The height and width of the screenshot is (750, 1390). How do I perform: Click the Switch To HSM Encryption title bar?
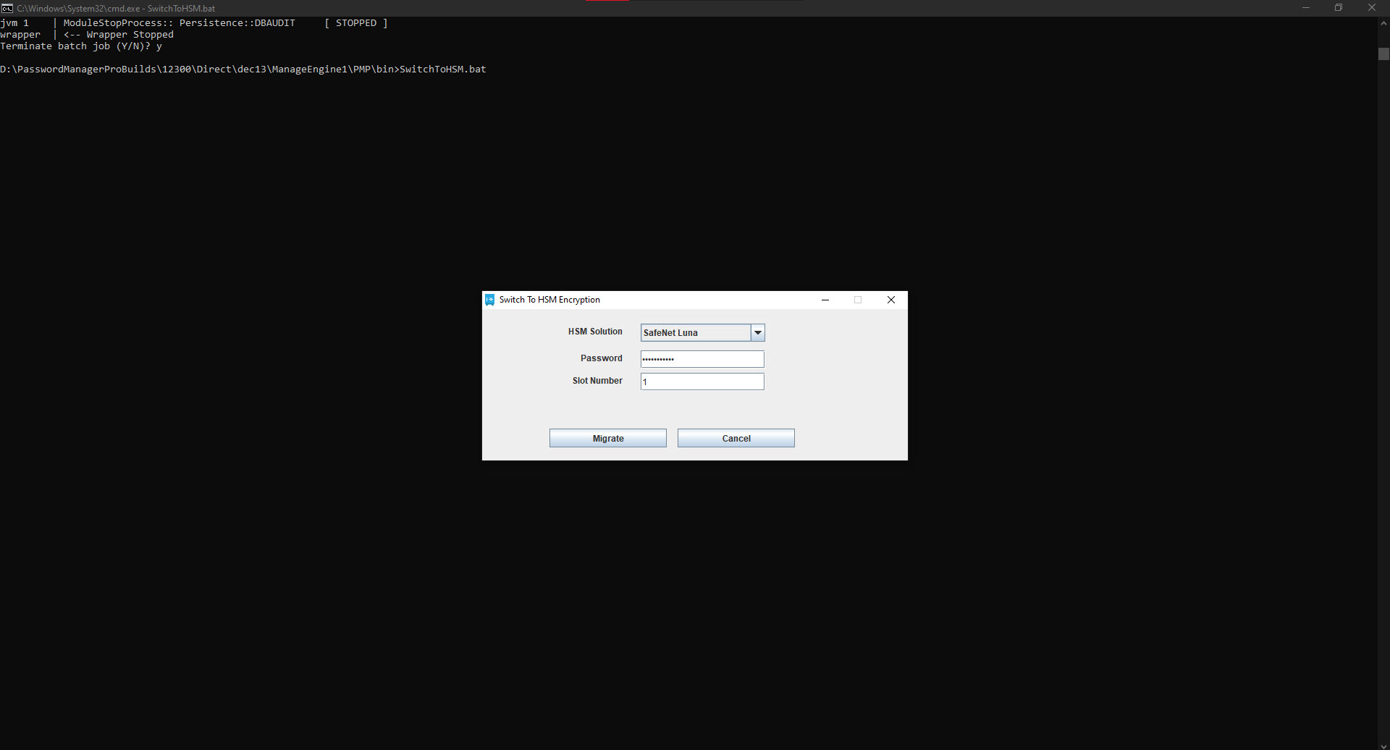click(x=688, y=300)
